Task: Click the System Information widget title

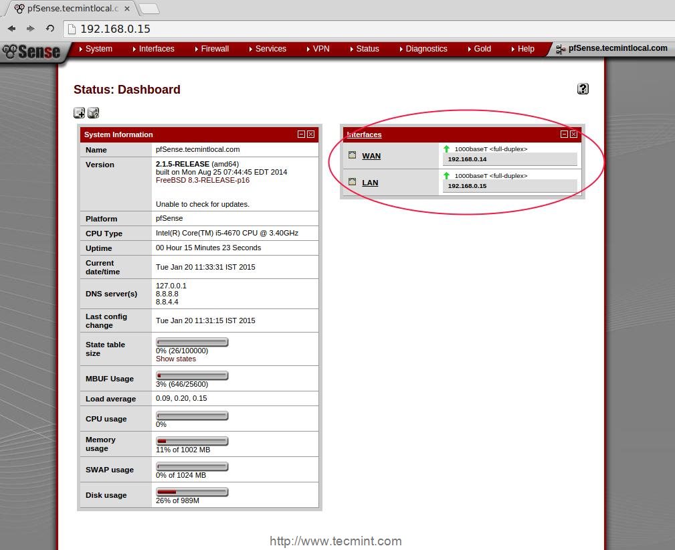Action: point(118,134)
